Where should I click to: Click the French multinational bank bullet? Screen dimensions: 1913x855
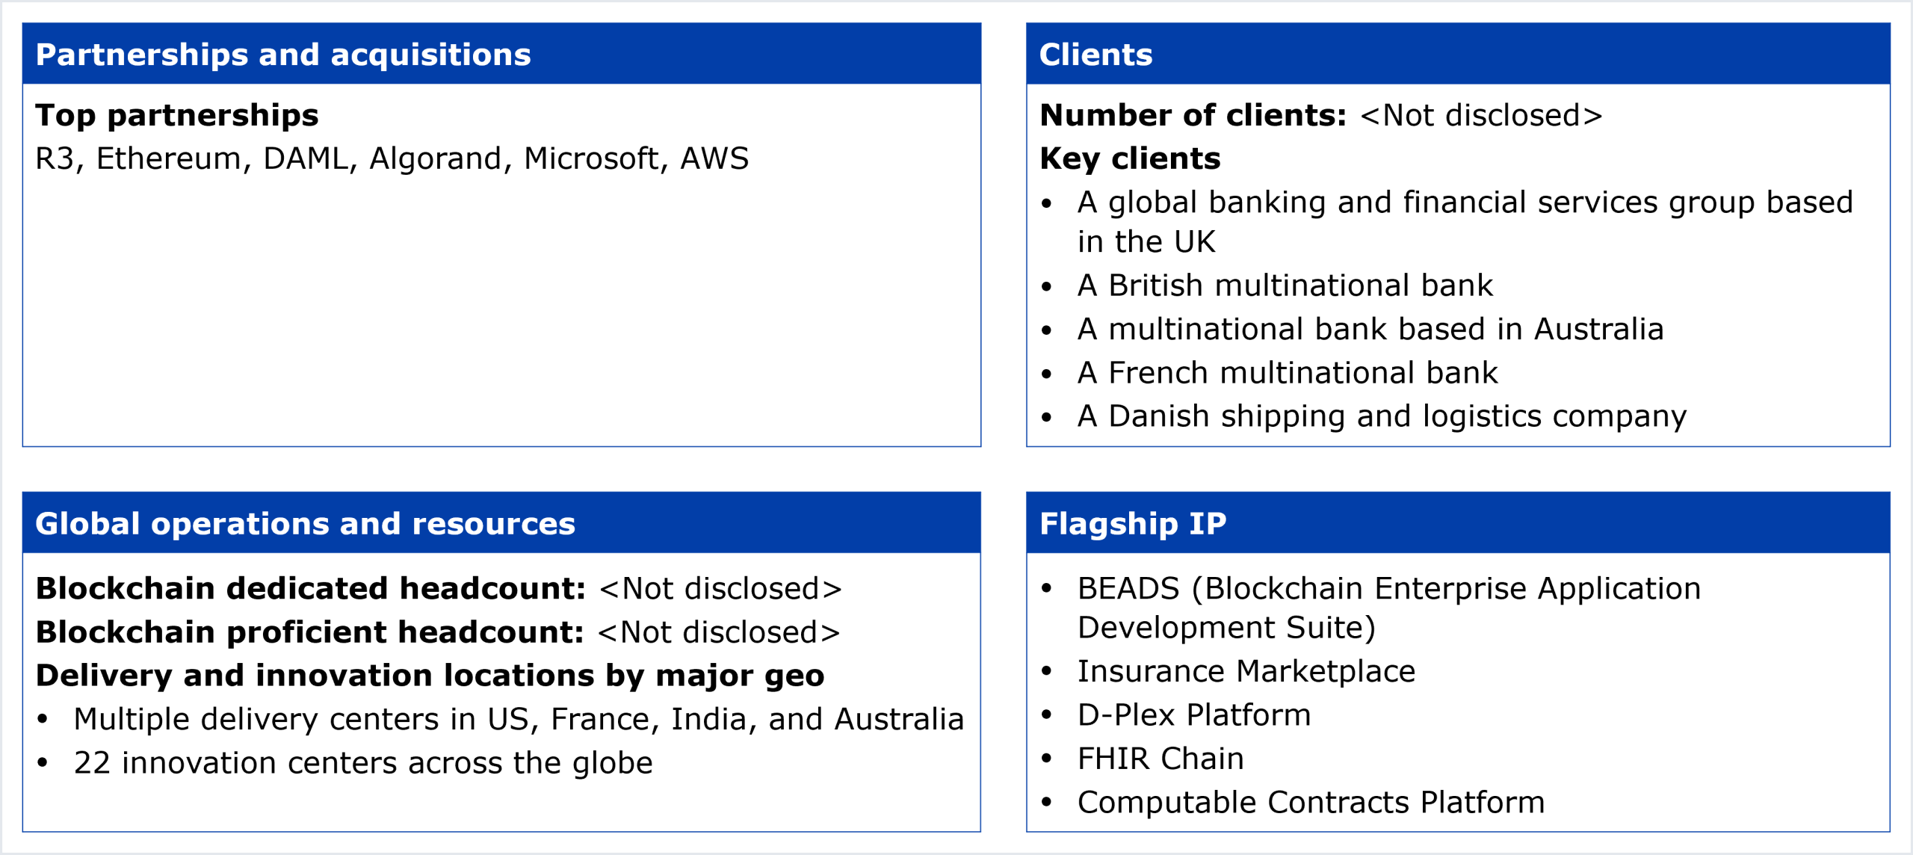pos(1287,372)
